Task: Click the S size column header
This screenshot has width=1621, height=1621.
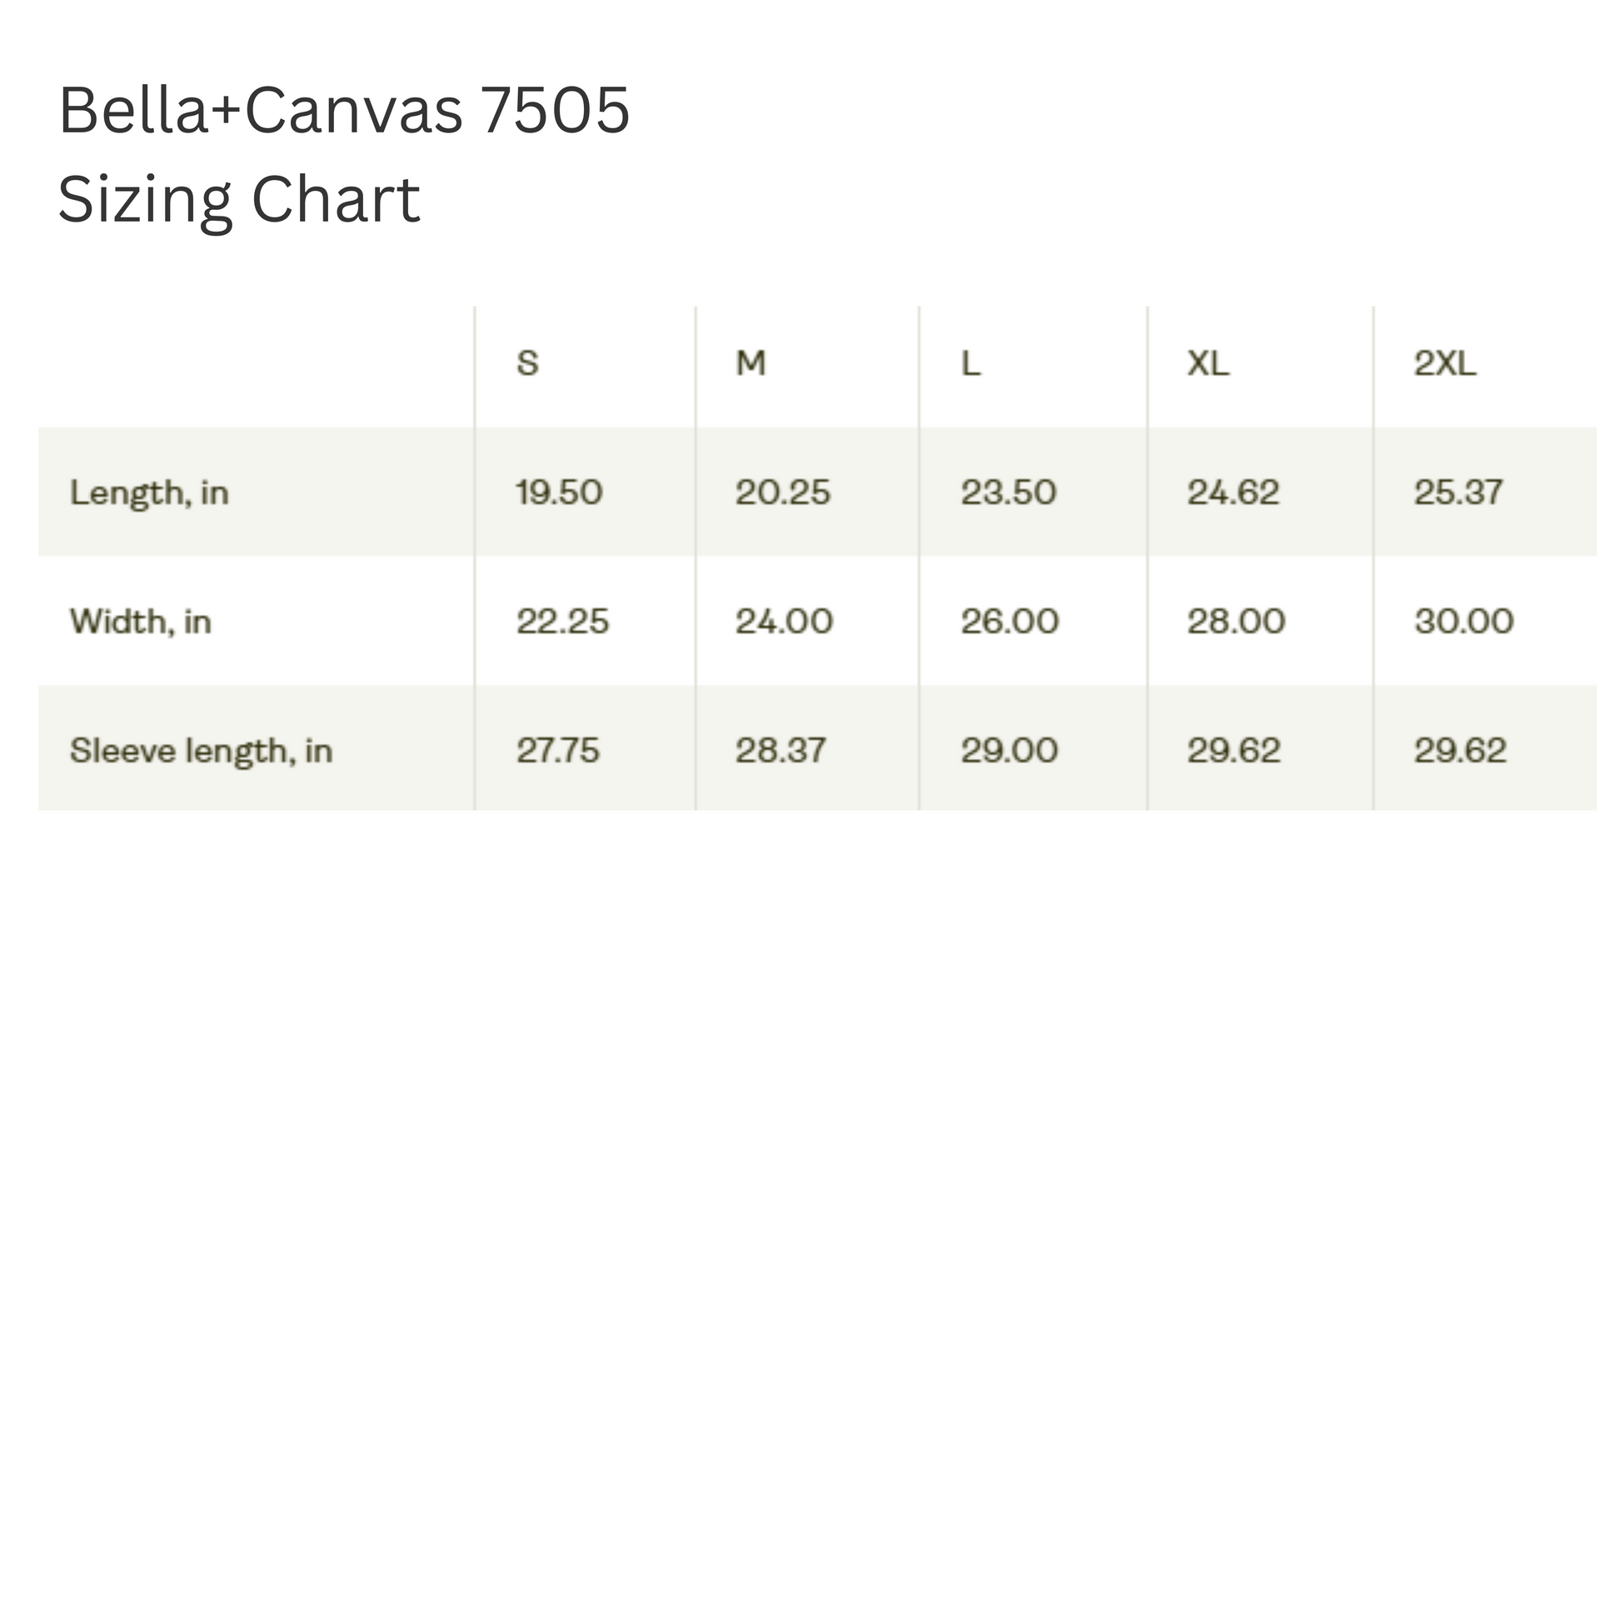Action: point(527,363)
